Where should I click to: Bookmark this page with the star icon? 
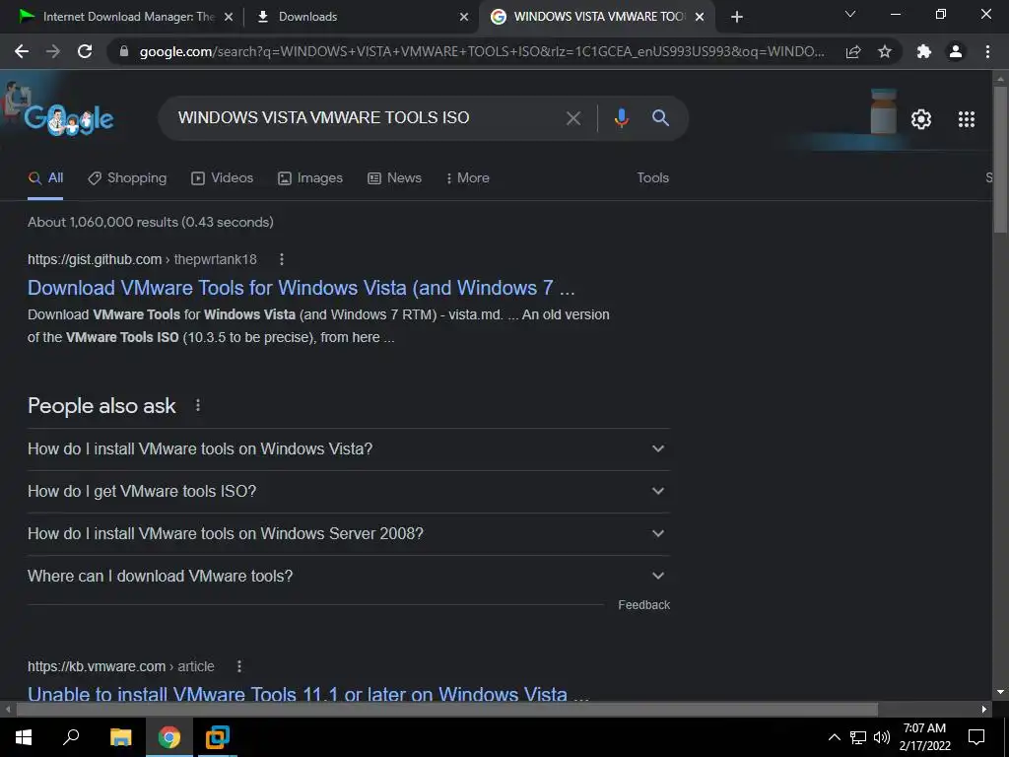tap(885, 51)
